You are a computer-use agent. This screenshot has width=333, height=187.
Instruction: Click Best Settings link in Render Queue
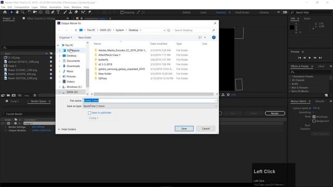coord(38,127)
